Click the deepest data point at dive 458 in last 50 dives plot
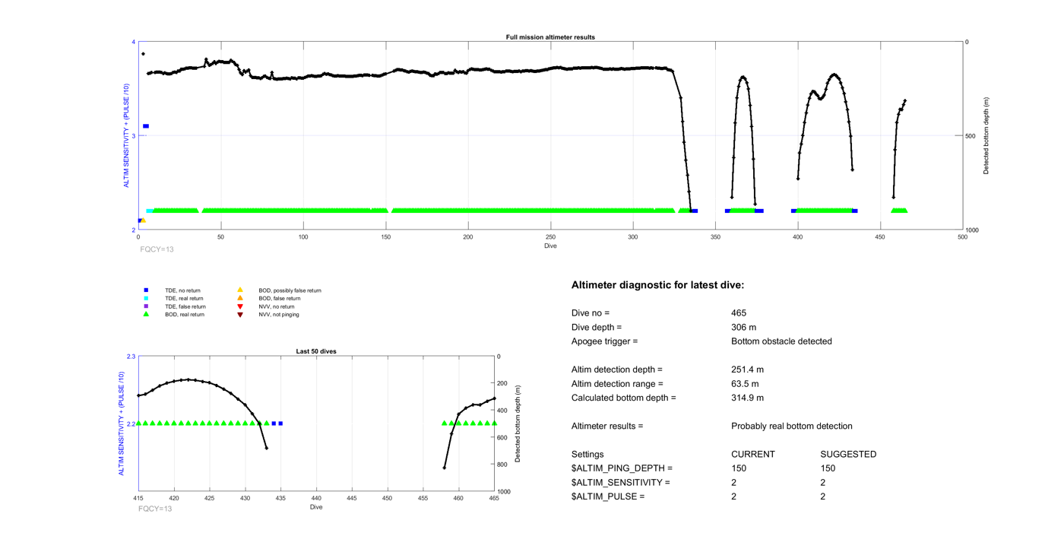Viewport: 1064px width, 552px height. coord(445,468)
